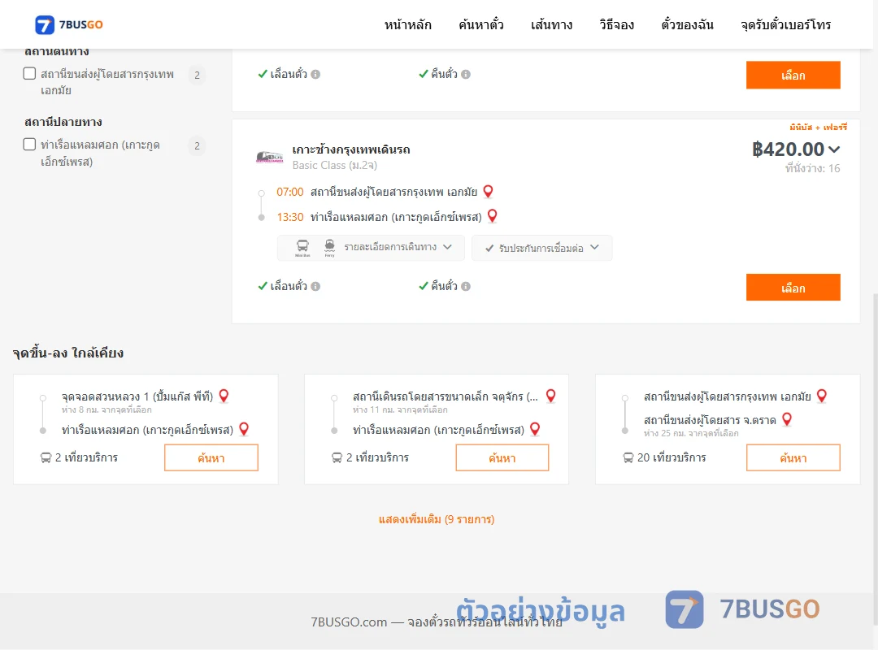Viewport: 878px width, 650px height.
Task: Open map pin for 07:00 เอกมัย departure
Action: click(x=489, y=192)
